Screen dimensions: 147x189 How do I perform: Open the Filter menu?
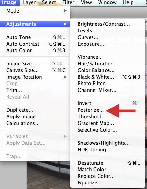[68, 2]
